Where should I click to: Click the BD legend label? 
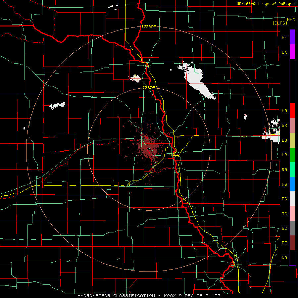[284, 140]
